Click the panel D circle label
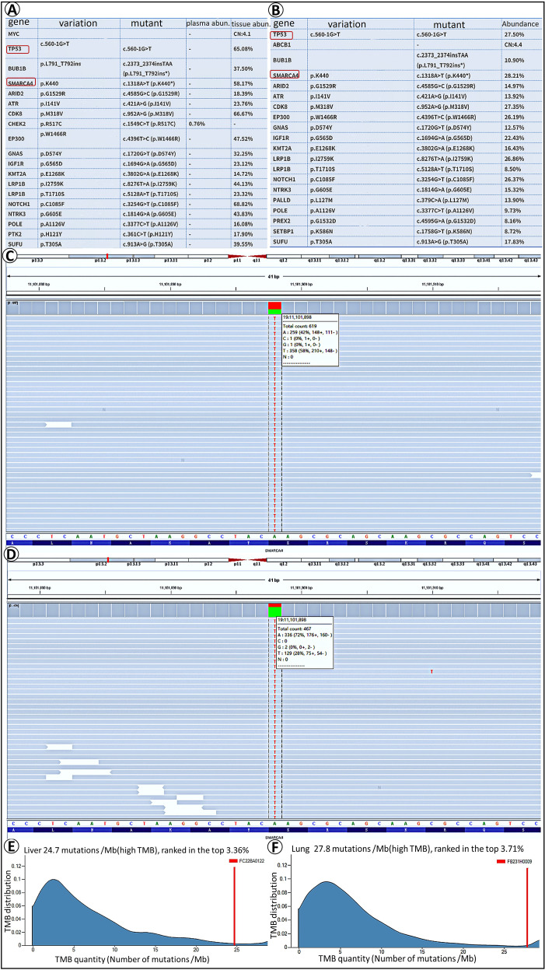This screenshot has height=970, width=545. click(12, 554)
